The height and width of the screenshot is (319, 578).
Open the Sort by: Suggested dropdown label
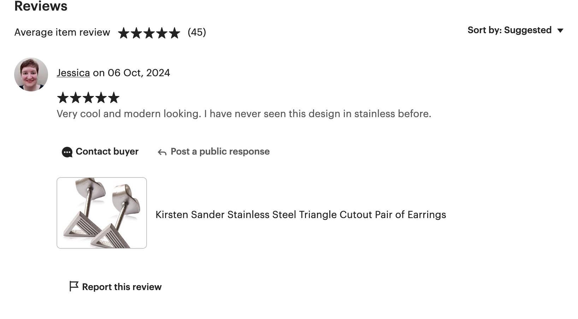point(509,30)
